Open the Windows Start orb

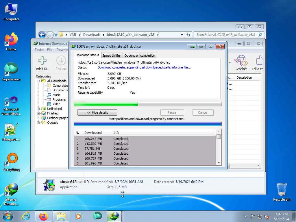pyautogui.click(x=8, y=216)
